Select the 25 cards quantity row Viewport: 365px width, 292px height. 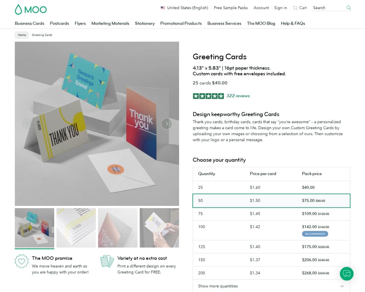click(271, 187)
